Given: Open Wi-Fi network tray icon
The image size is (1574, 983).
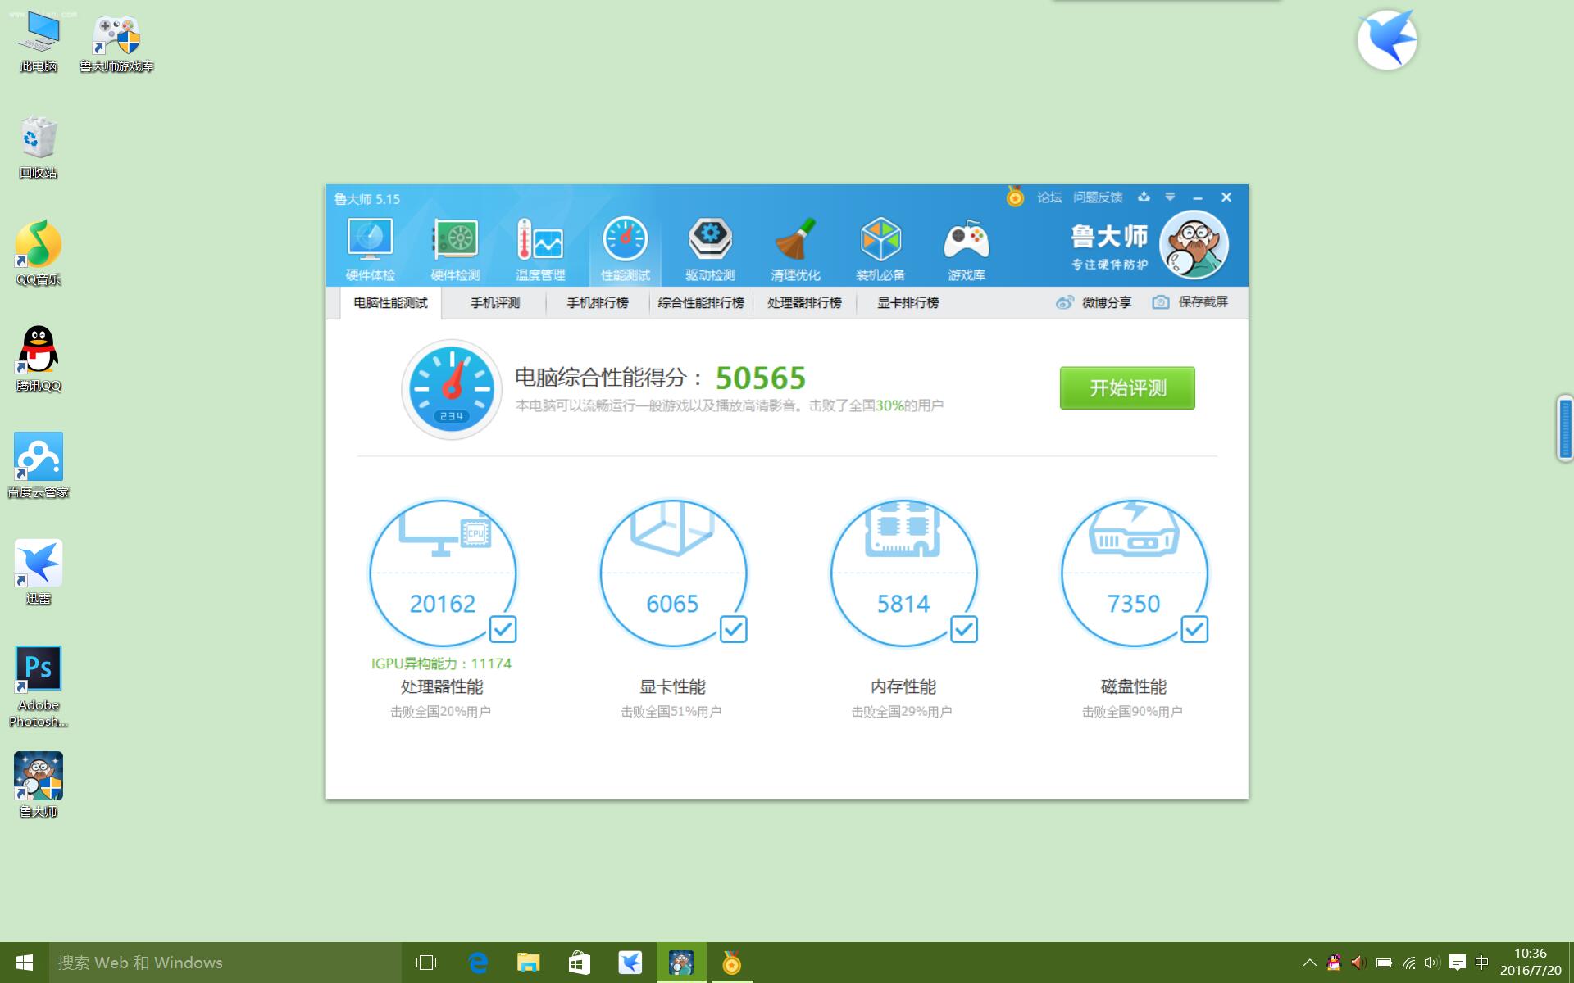Looking at the screenshot, I should (1408, 963).
